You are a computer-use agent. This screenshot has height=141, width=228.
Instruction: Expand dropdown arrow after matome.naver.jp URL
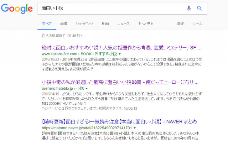click(x=135, y=128)
